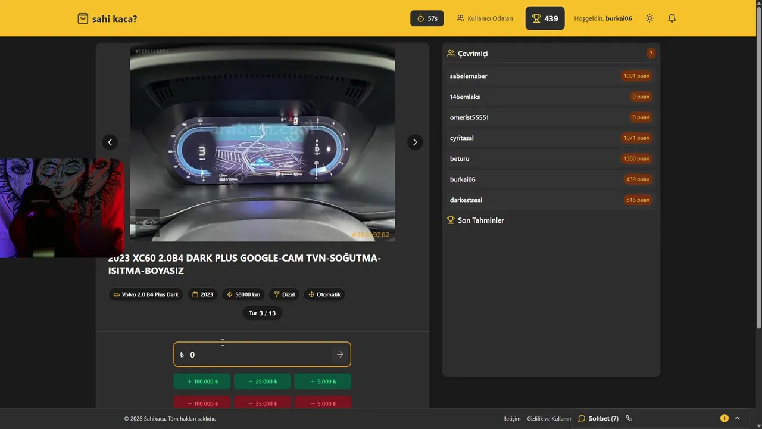Subtract 25.000 ₺ from guess

click(x=262, y=403)
